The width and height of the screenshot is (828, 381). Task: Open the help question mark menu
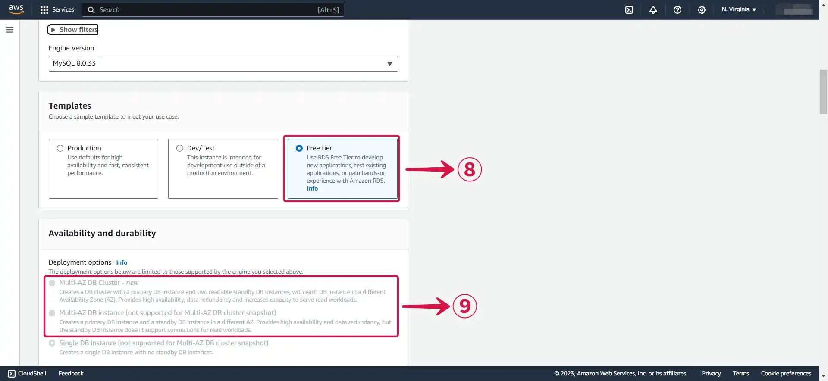click(677, 10)
